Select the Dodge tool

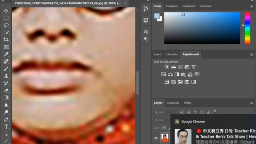[x=6, y=112]
